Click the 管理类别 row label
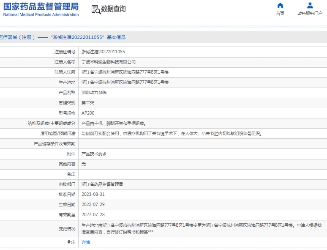Viewport: 327px width, 250px height. (67, 103)
